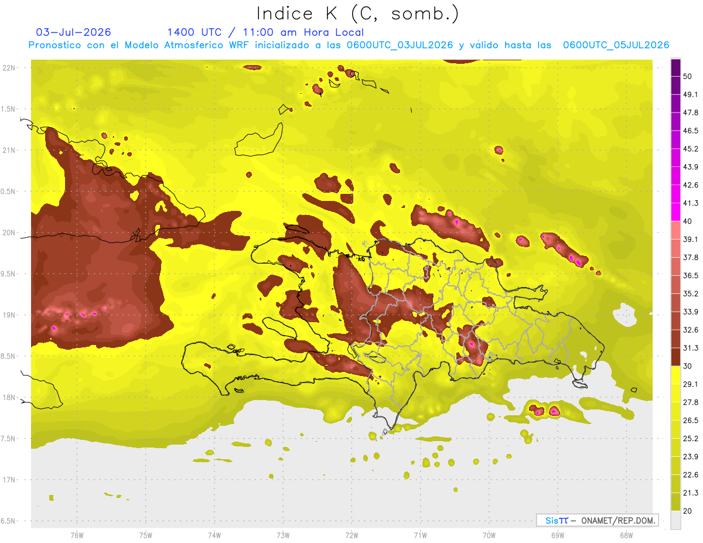Screen dimensions: 703x543
Task: Click the "75W" longitude label
Action: (146, 535)
